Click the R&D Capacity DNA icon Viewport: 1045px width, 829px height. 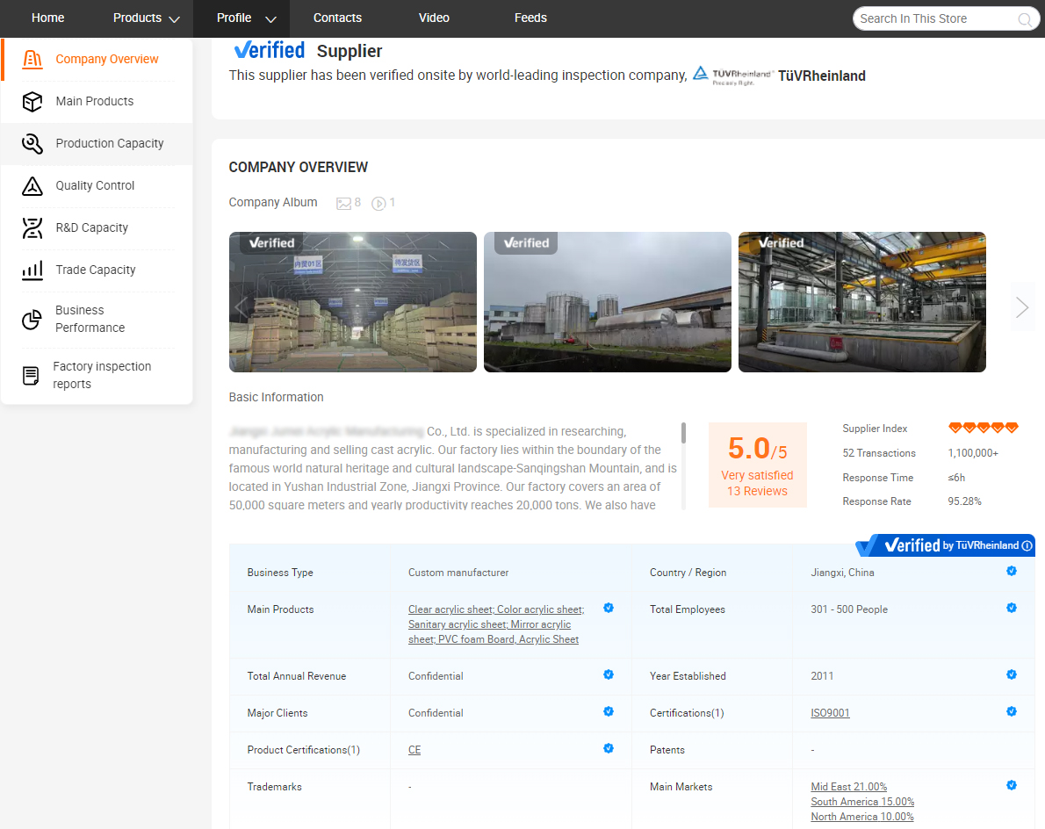tap(32, 228)
